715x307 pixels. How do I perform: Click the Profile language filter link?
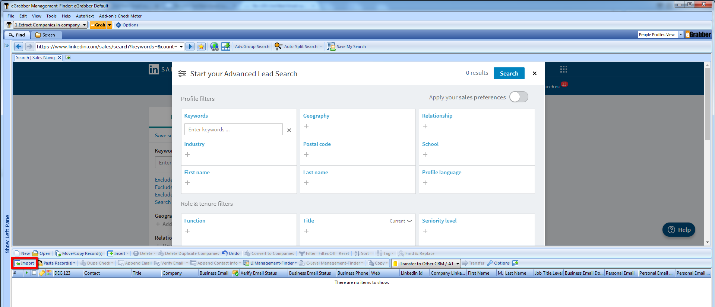point(442,172)
